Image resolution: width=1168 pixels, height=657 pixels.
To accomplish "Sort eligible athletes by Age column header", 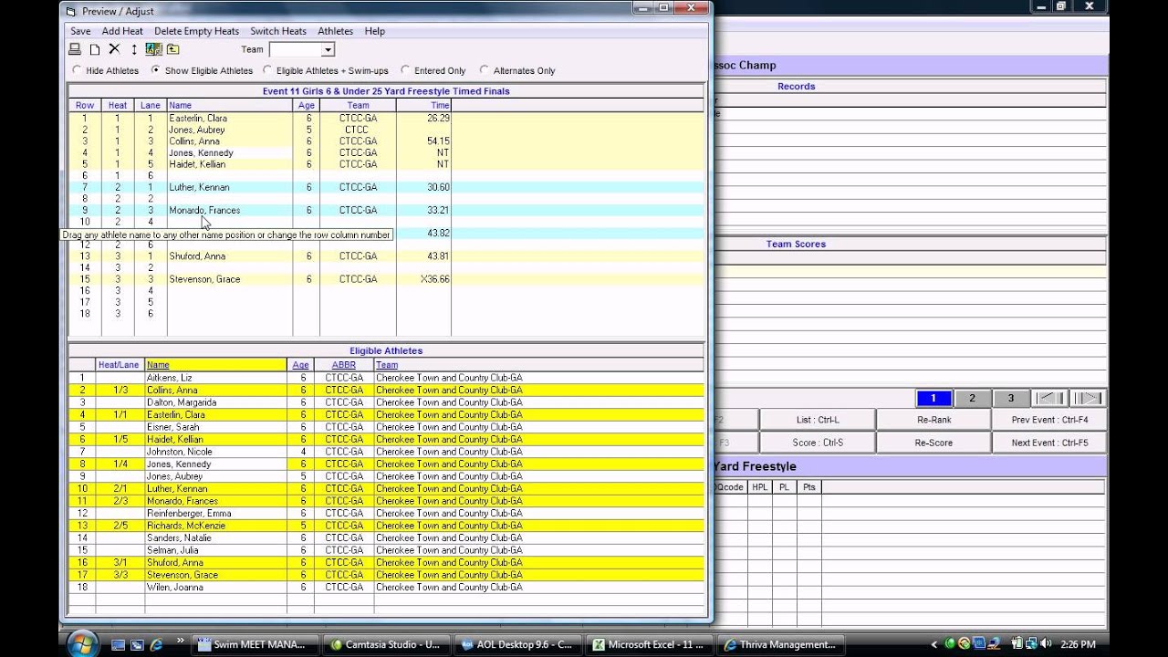I will [300, 365].
